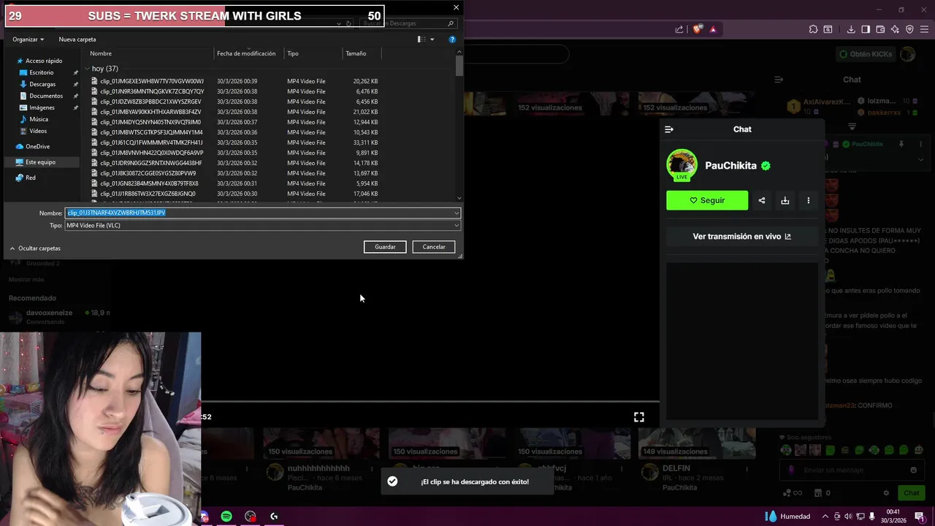Open the Organizar menu

click(28, 39)
